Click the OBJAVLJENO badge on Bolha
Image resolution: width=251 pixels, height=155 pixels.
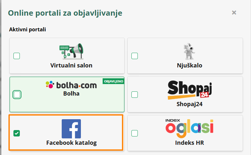click(113, 81)
